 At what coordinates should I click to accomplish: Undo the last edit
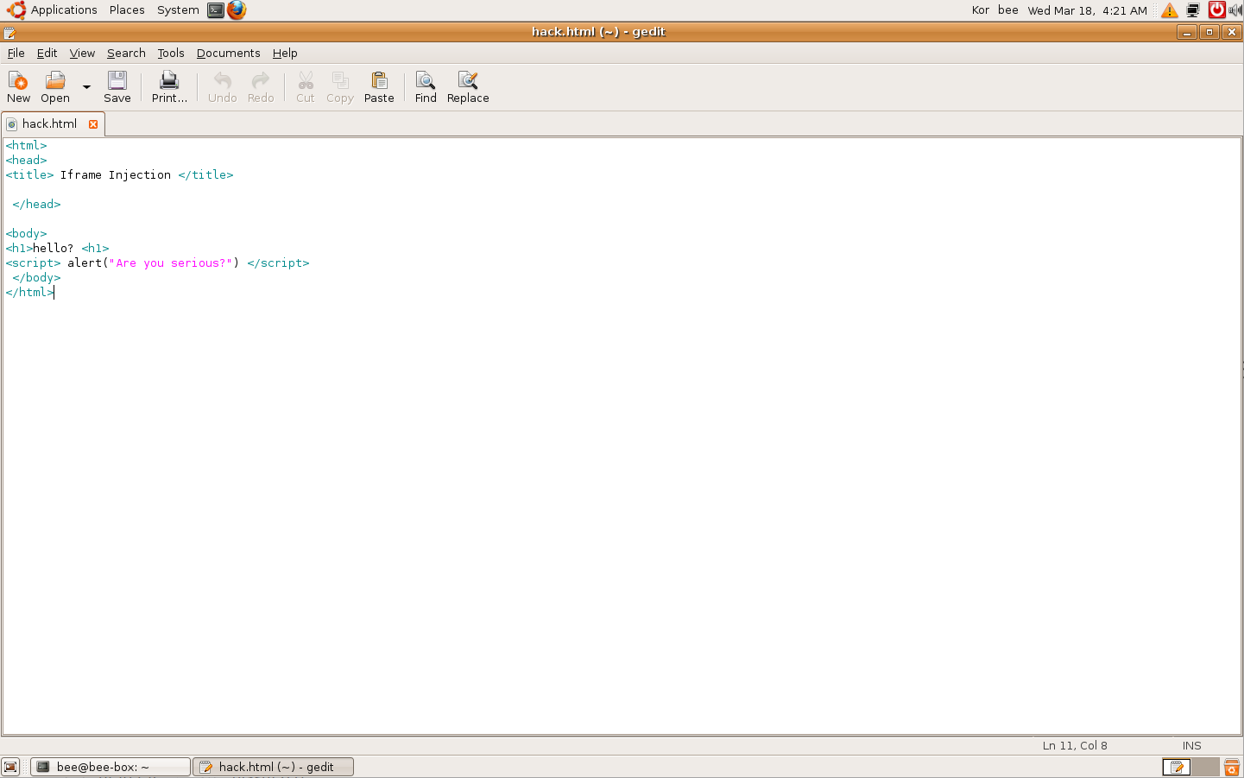(222, 87)
